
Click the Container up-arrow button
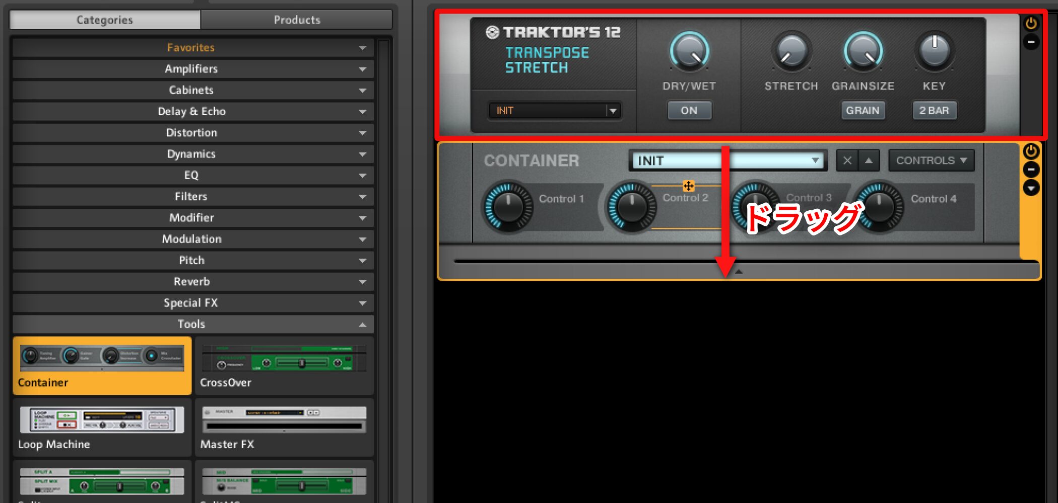click(869, 161)
